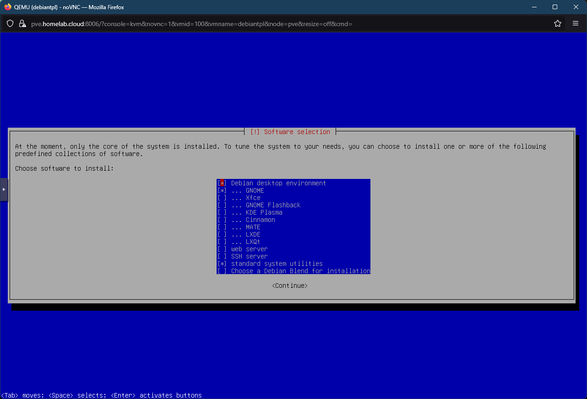Enable the MATE desktop
This screenshot has height=399, width=587.
[222, 227]
